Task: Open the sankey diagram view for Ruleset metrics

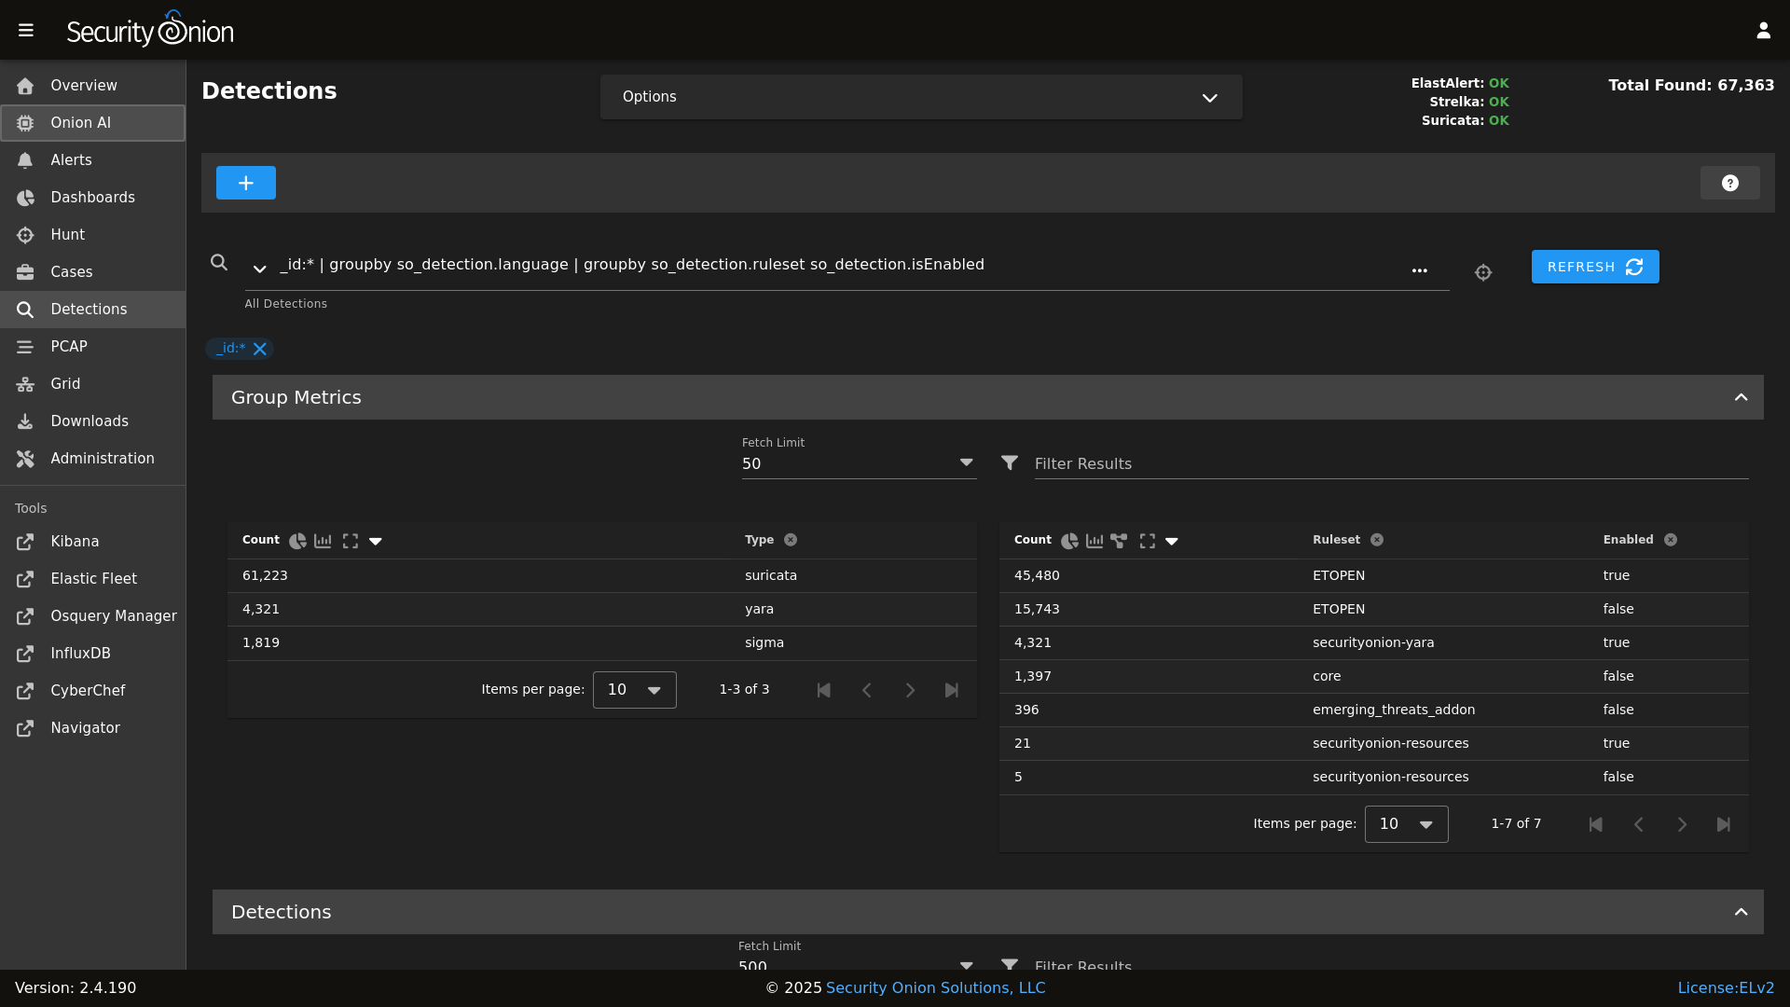Action: click(1120, 541)
